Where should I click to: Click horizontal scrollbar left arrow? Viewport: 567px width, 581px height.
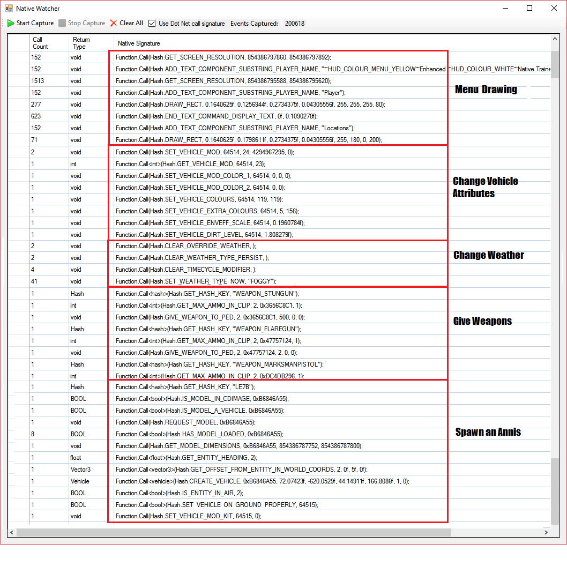pyautogui.click(x=12, y=533)
